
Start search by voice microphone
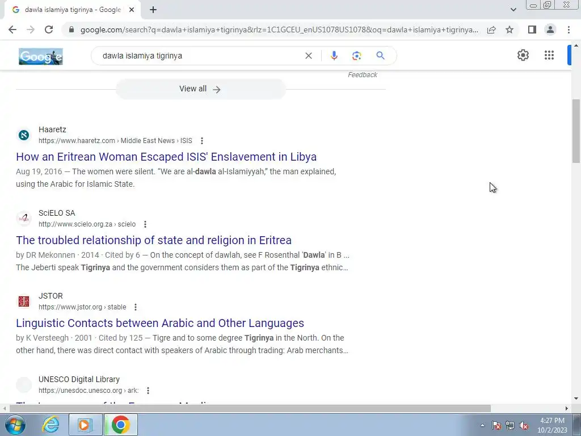[x=334, y=56]
